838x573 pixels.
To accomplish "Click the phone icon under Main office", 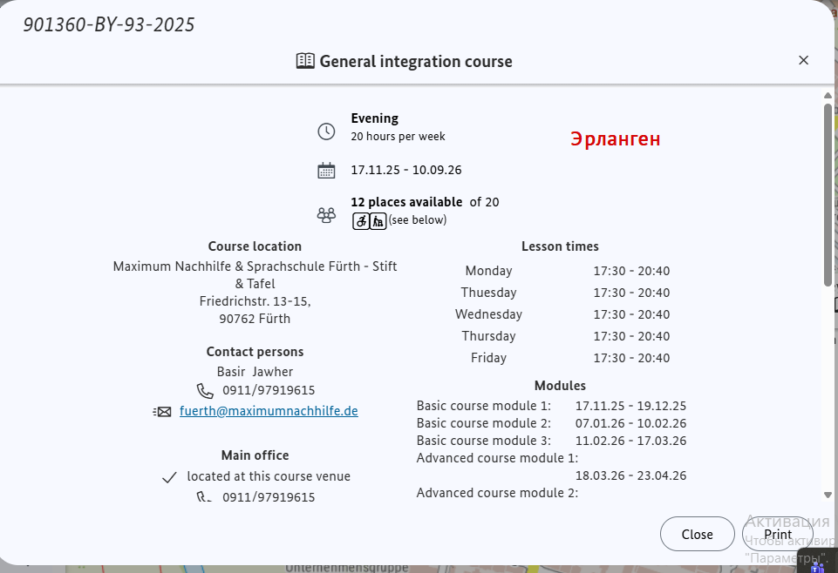I will tap(204, 497).
